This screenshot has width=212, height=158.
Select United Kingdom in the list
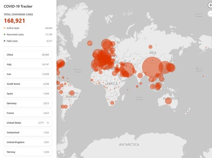tap(28, 142)
